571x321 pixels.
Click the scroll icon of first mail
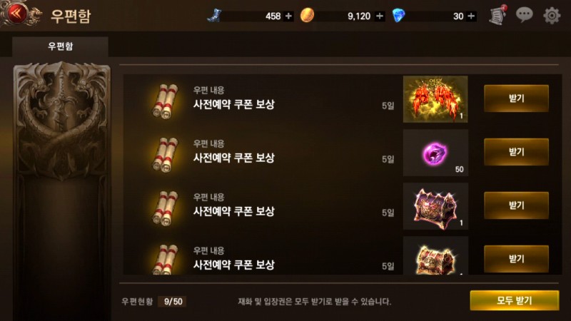tap(165, 101)
